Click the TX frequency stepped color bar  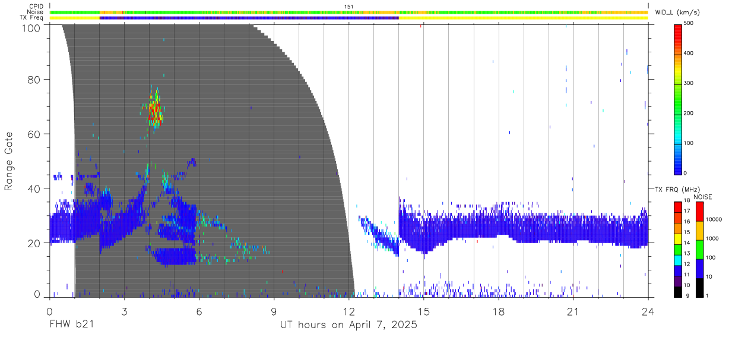coord(677,249)
